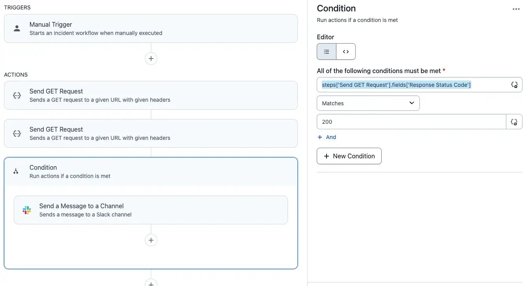Screen dimensions: 528x286
Task: Click inside the 200 value field
Action: tap(393, 122)
